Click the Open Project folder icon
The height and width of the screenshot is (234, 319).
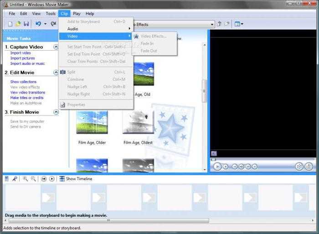click(x=18, y=24)
